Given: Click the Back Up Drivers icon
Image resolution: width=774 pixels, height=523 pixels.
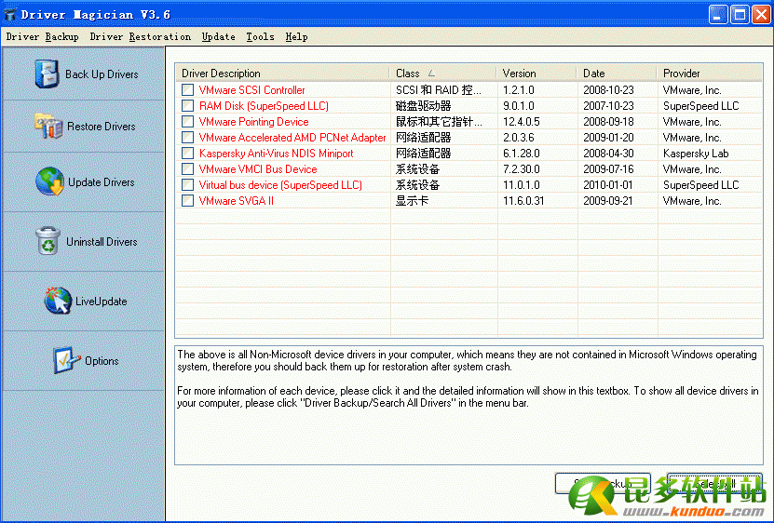Looking at the screenshot, I should point(47,74).
